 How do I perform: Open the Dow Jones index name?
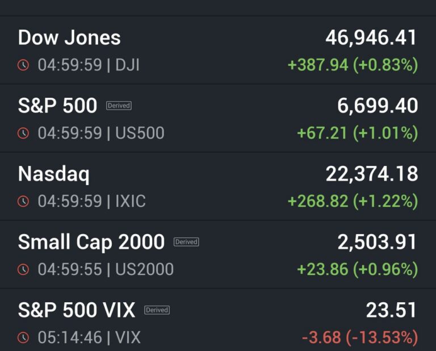(x=69, y=38)
